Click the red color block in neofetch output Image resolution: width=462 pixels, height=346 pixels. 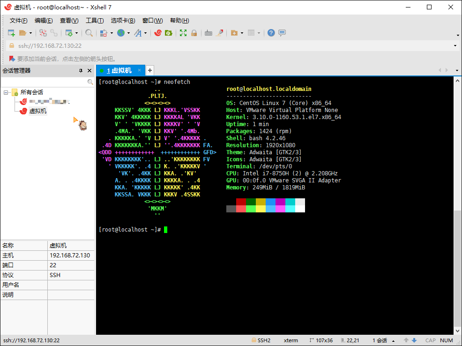coord(241,202)
